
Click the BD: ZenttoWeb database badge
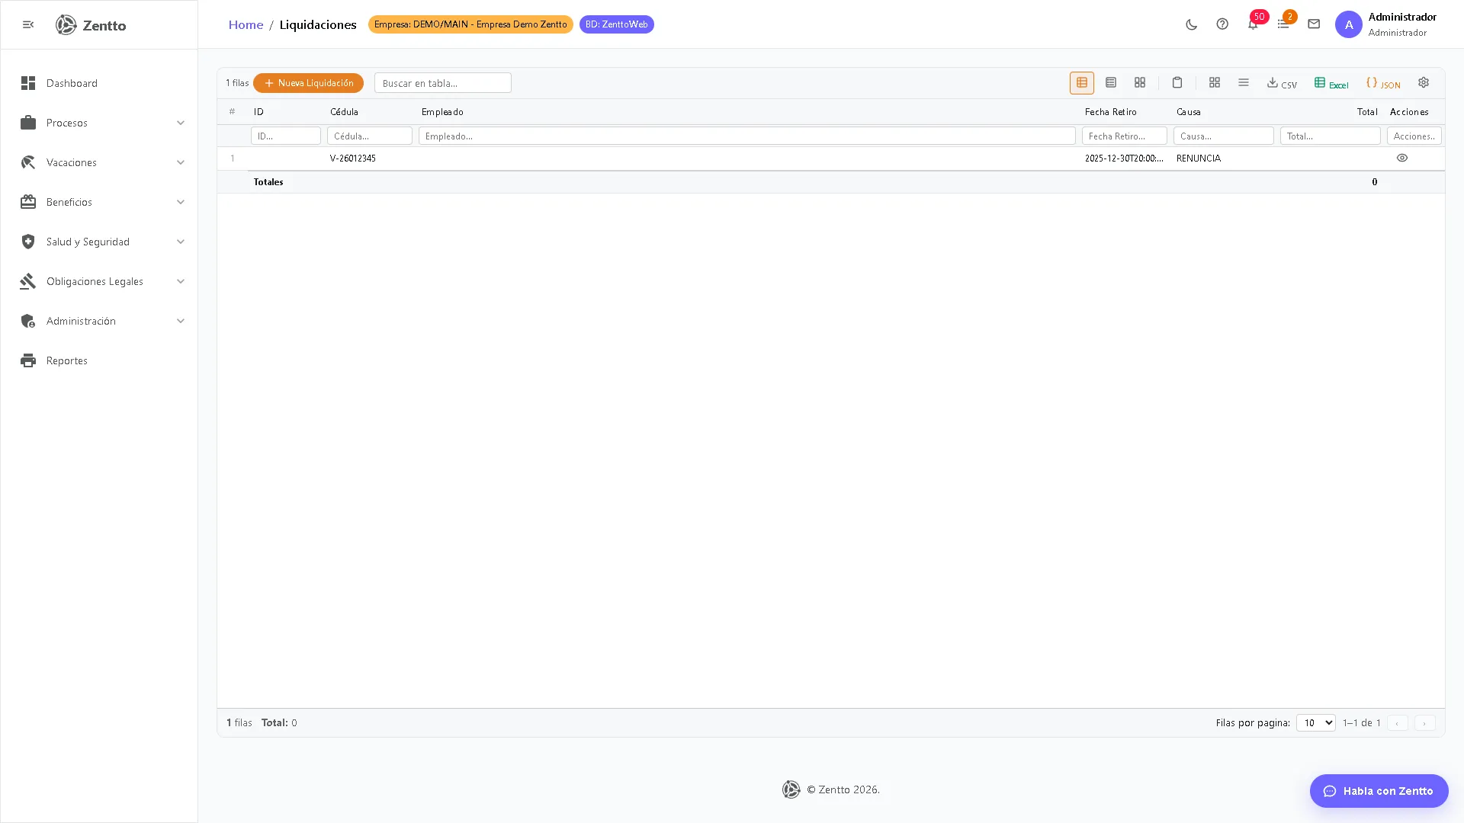616,24
